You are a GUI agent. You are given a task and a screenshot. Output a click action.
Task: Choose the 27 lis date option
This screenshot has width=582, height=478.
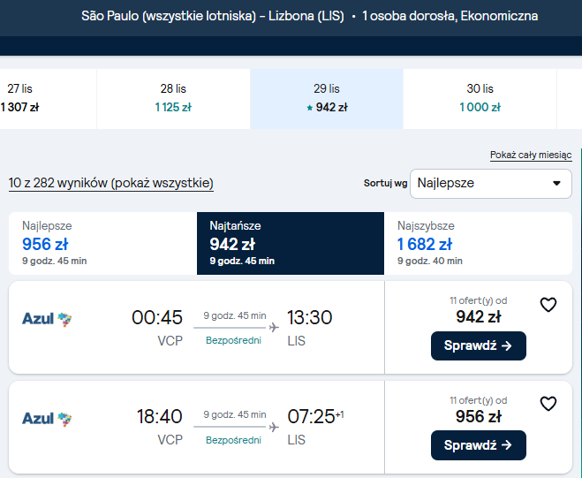(49, 99)
